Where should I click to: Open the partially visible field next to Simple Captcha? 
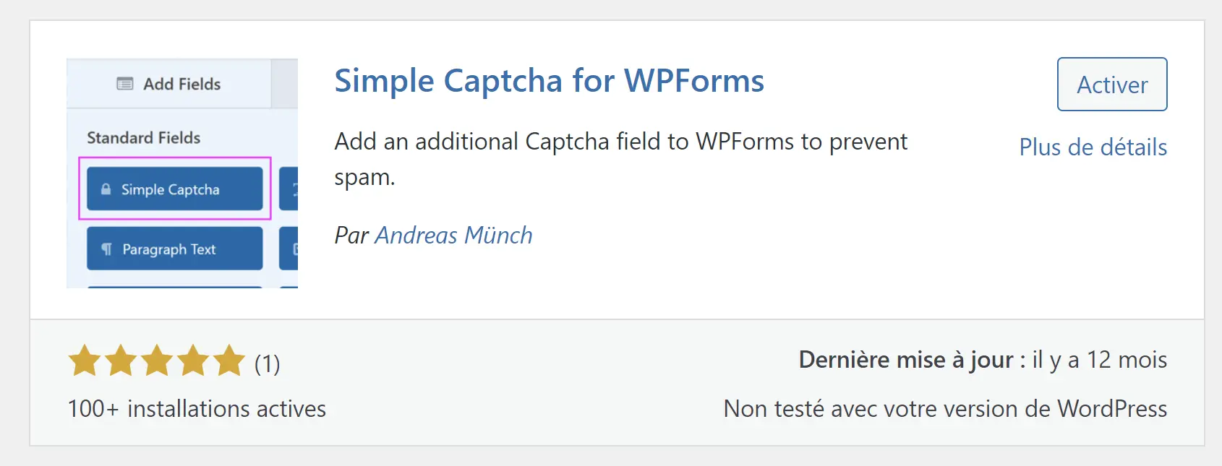(x=289, y=189)
